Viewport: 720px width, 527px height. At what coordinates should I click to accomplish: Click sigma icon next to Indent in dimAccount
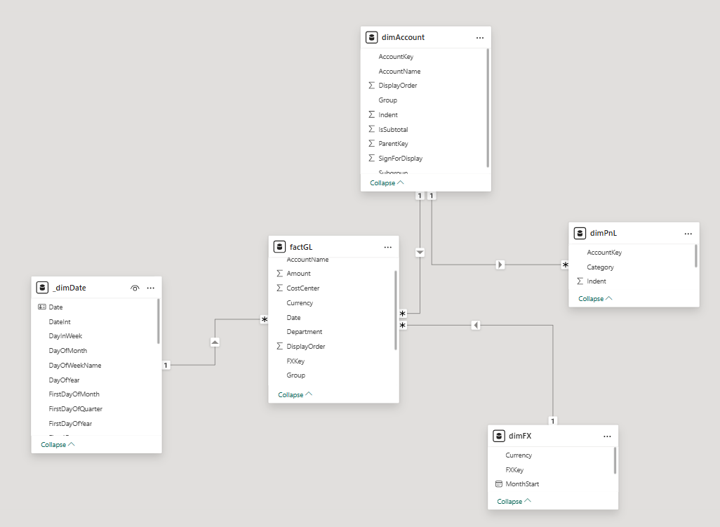(371, 115)
